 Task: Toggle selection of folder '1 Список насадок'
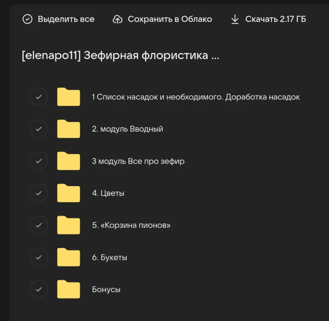pyautogui.click(x=39, y=97)
